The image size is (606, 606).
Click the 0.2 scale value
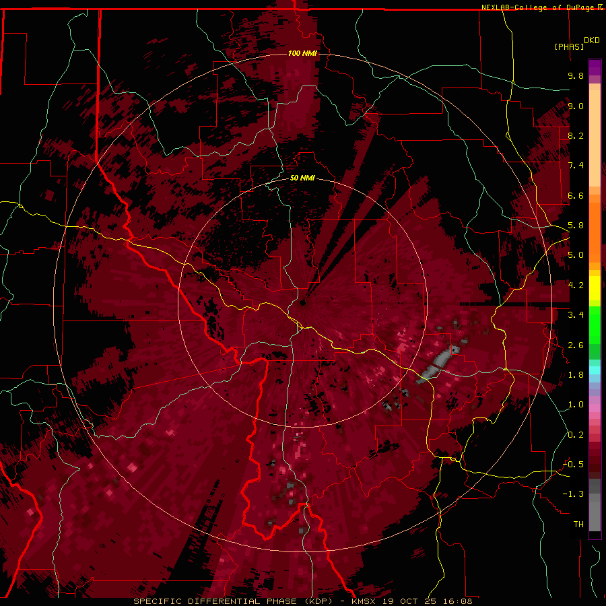(576, 435)
